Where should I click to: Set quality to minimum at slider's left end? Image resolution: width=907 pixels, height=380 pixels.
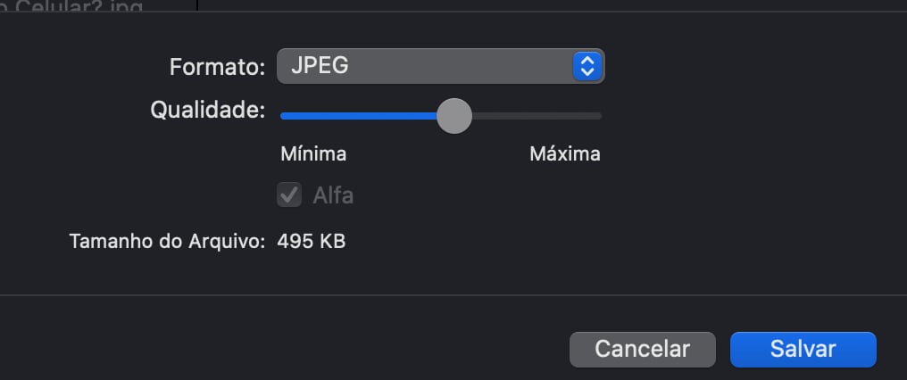282,116
